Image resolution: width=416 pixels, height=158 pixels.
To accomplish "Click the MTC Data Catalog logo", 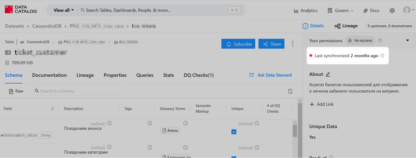I will (21, 9).
